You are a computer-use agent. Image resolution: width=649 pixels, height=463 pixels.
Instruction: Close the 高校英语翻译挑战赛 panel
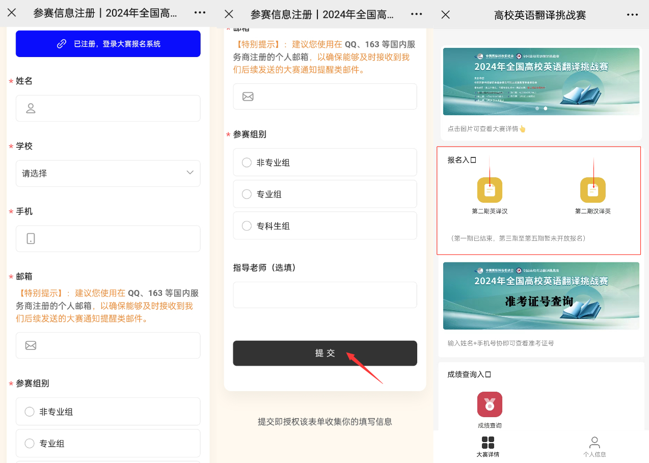click(445, 15)
